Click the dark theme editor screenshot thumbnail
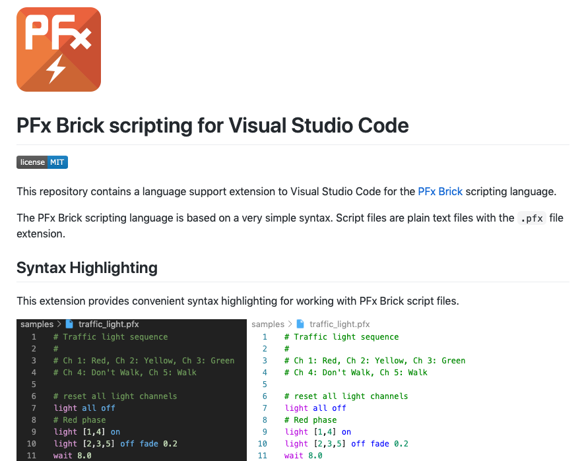The height and width of the screenshot is (461, 584). pyautogui.click(x=131, y=390)
